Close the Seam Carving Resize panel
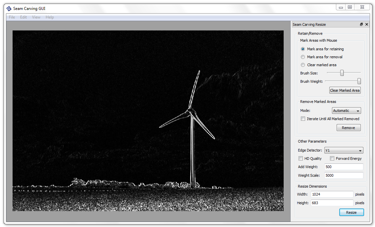375x227 pixels. coord(367,24)
